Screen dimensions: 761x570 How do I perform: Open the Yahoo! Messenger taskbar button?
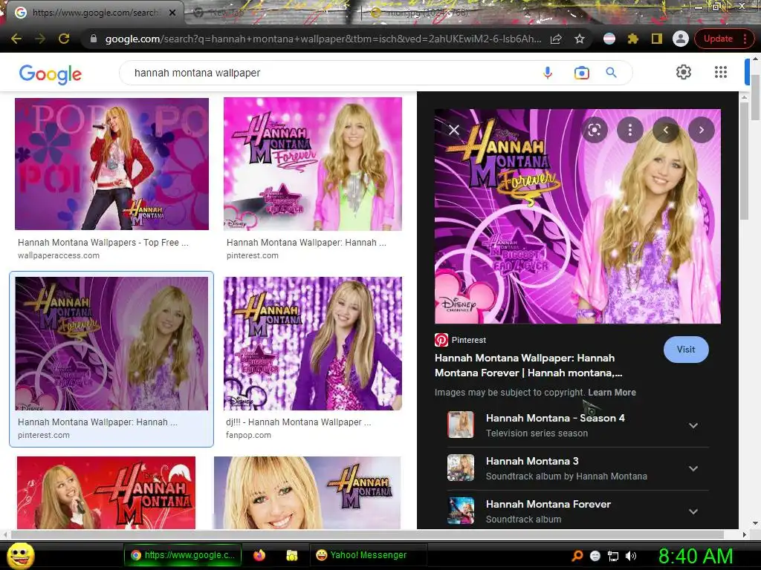coord(368,555)
